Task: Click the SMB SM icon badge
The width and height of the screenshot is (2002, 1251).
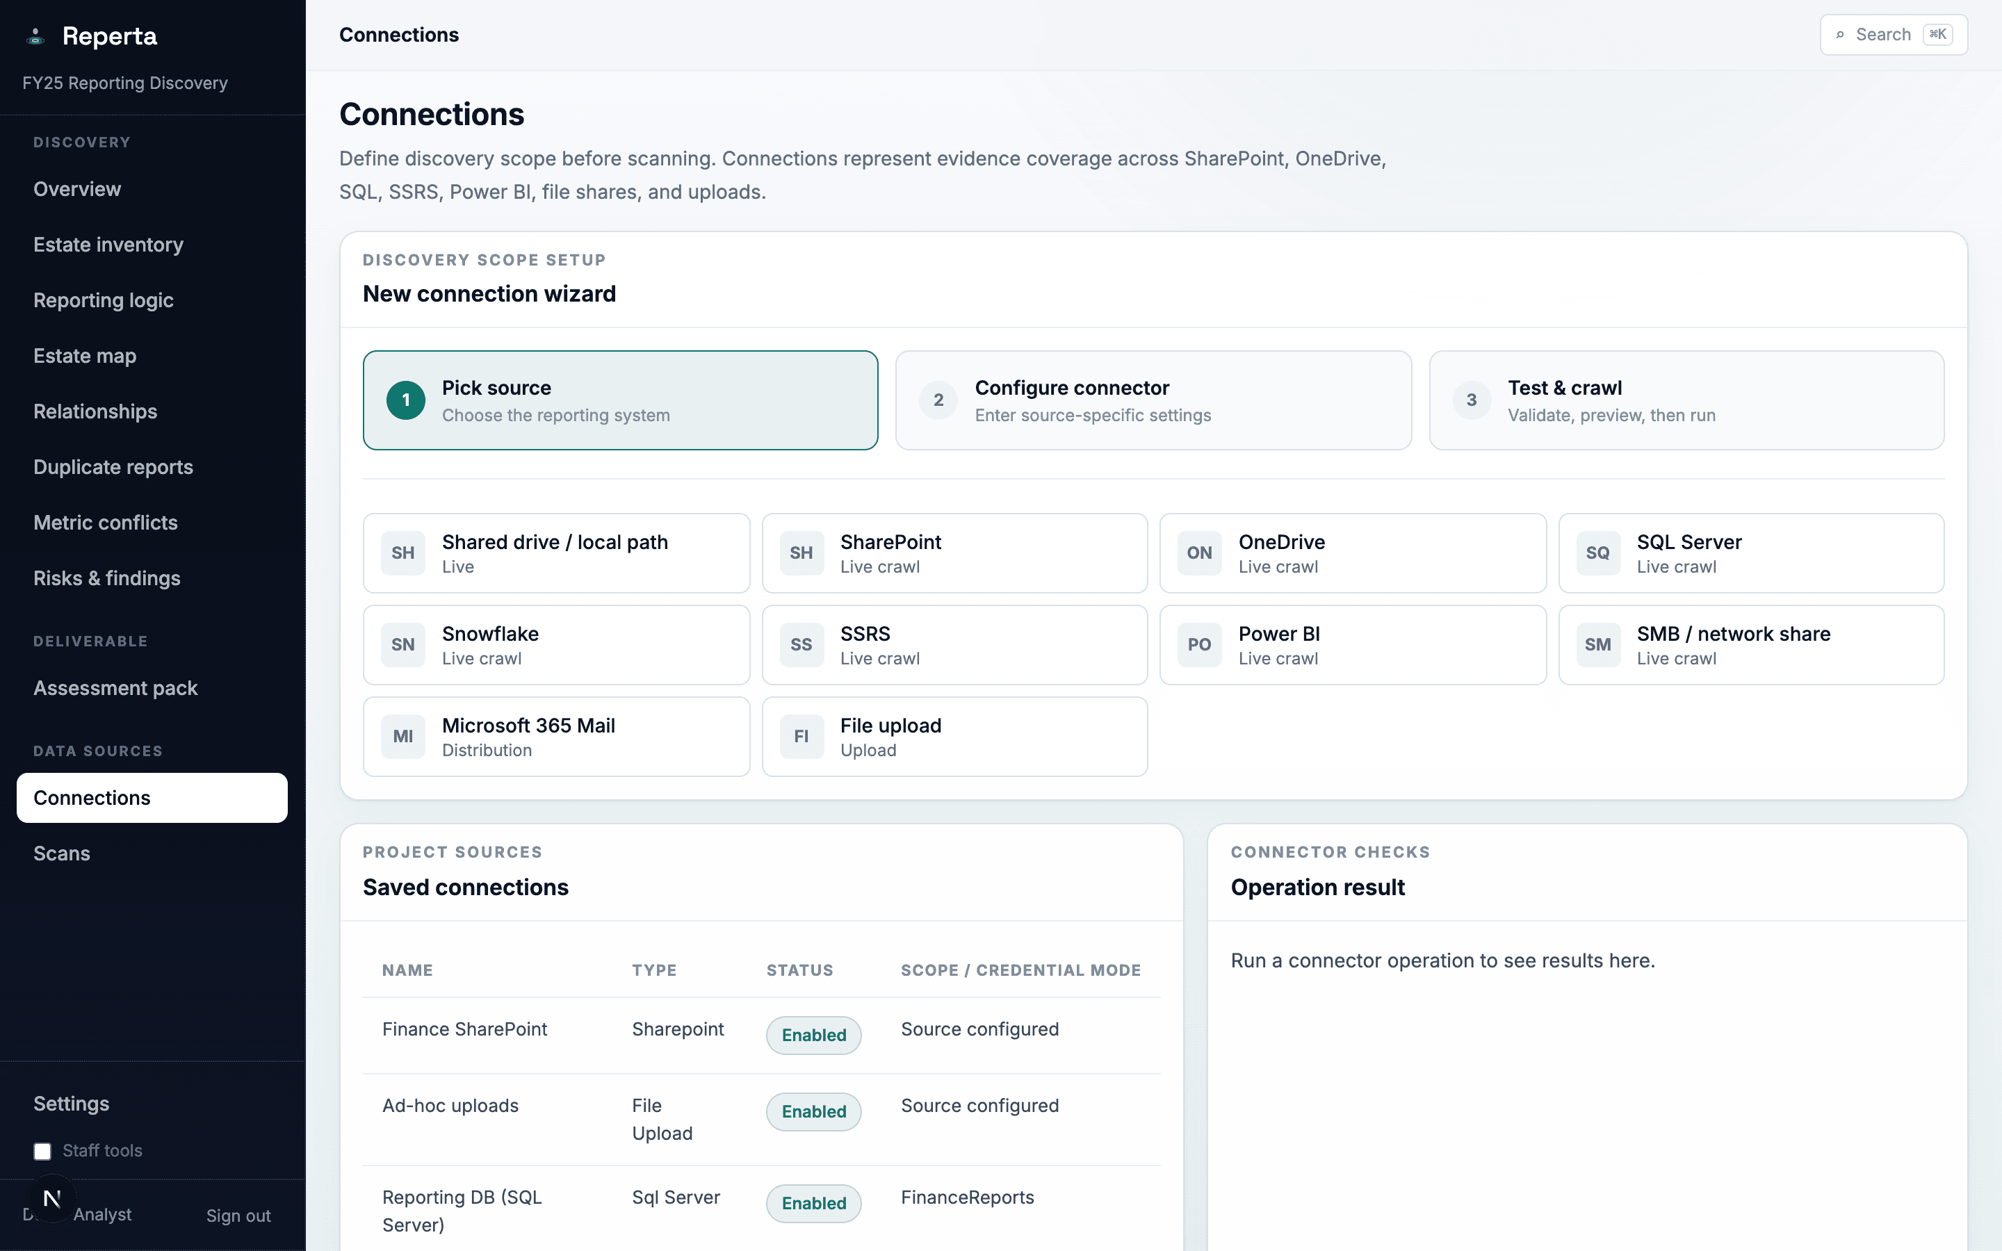Action: coord(1597,644)
